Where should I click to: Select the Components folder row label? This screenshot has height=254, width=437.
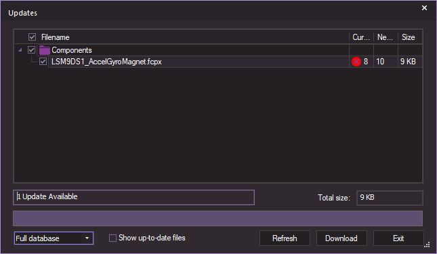[x=72, y=50]
